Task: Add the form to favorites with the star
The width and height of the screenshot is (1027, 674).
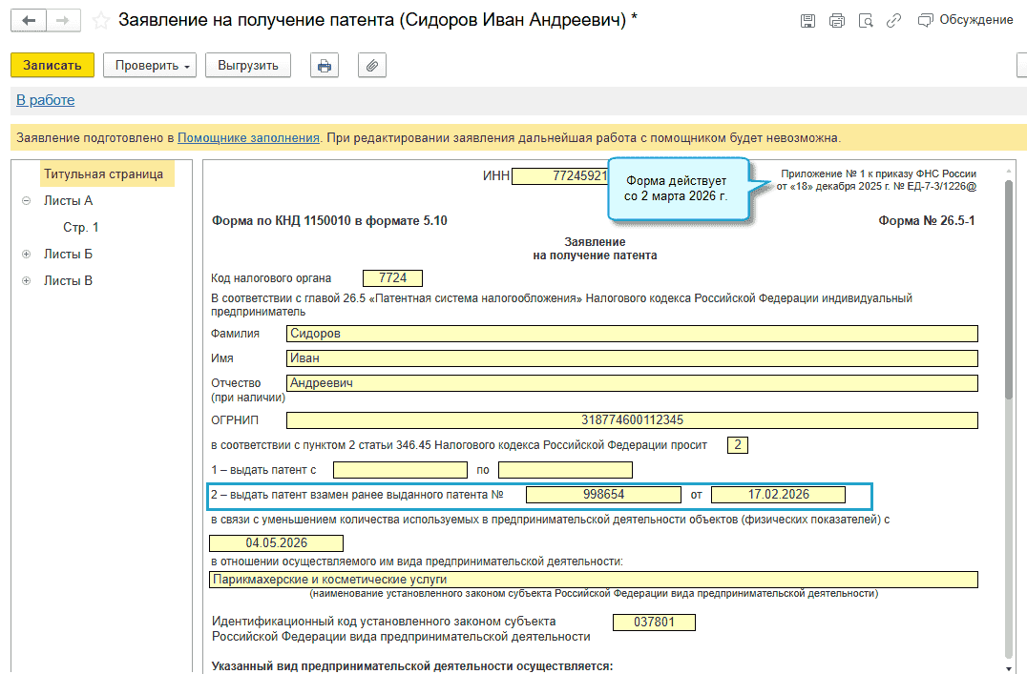Action: tap(100, 20)
